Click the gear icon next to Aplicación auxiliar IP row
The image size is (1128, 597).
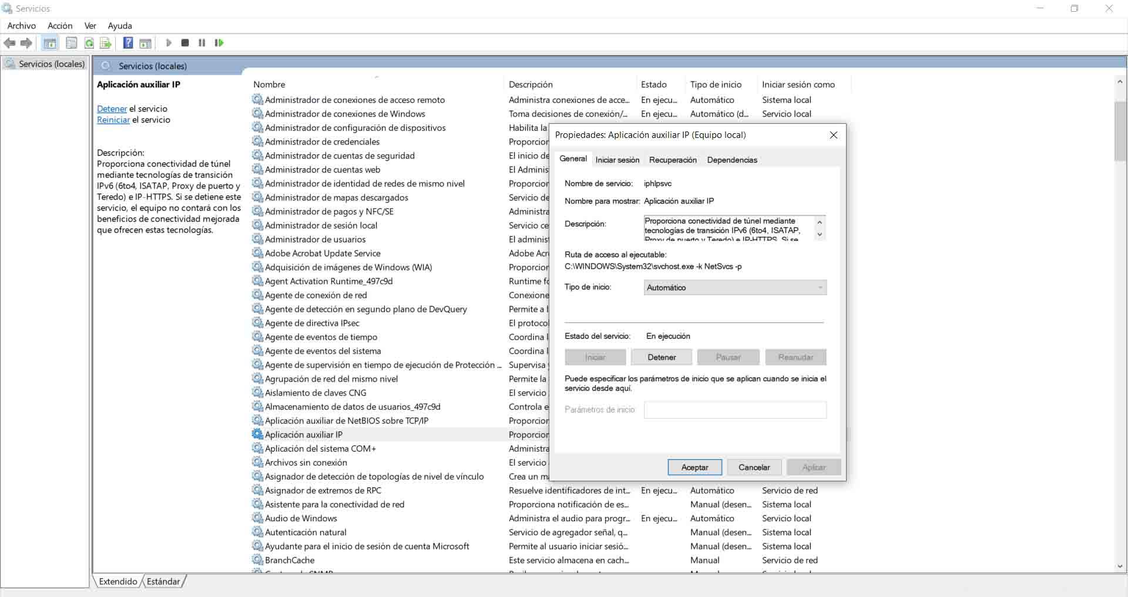[x=257, y=434]
